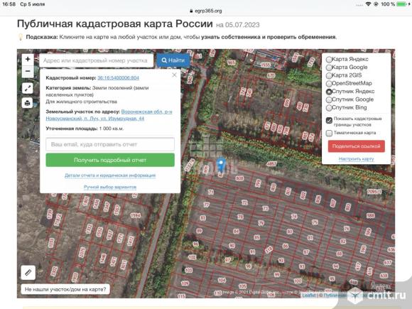The width and height of the screenshot is (412, 309).
Task: Zoom in the map with plus button
Action: point(28,60)
